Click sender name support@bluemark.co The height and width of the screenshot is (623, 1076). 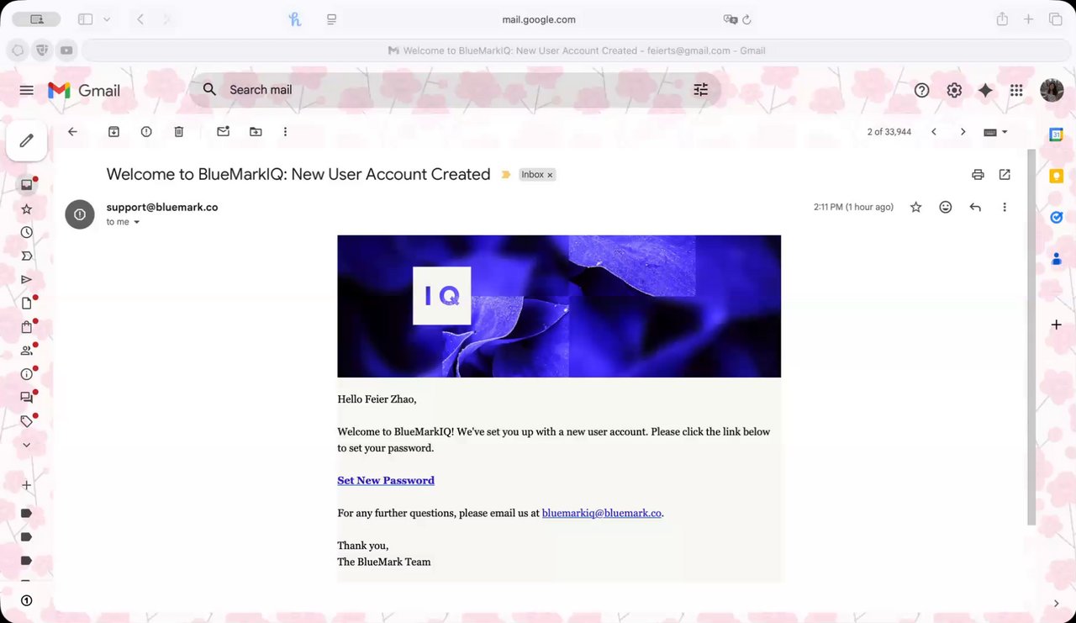pyautogui.click(x=162, y=207)
